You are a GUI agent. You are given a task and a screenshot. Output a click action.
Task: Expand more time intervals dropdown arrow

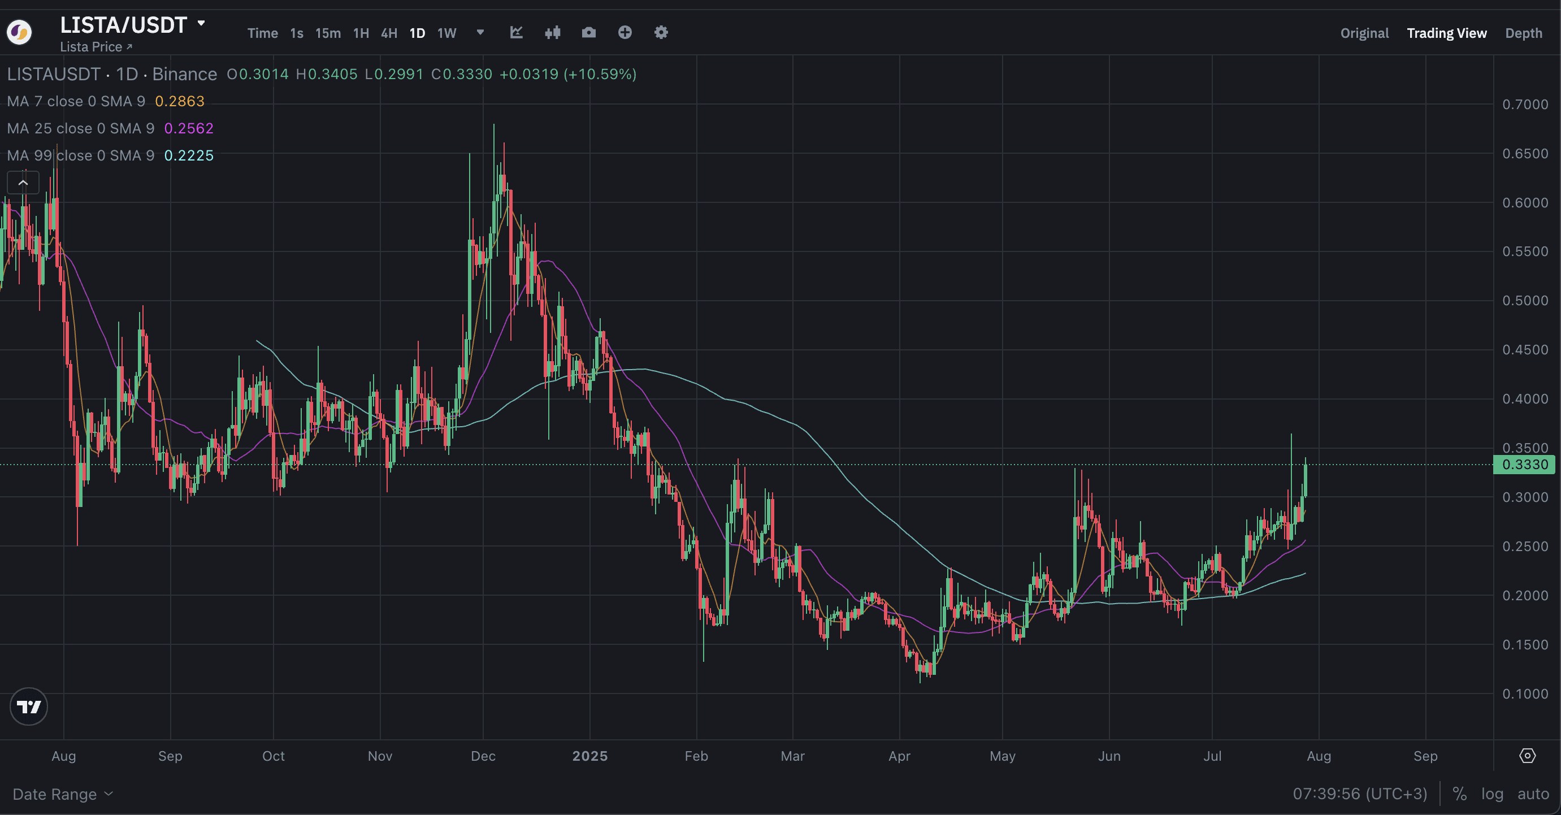point(480,33)
